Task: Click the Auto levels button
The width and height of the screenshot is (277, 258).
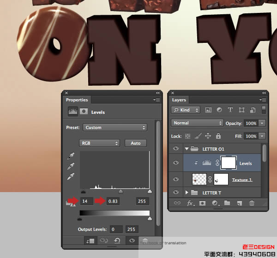Action: coord(135,143)
